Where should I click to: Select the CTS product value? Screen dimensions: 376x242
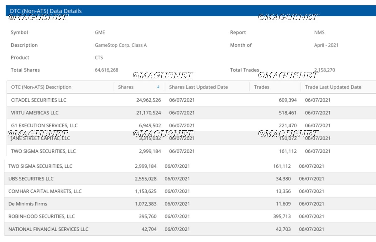[99, 58]
